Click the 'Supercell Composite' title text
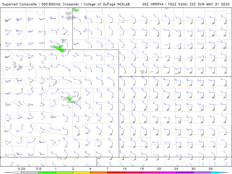Screen dimensions: 232x174 pyautogui.click(x=19, y=4)
